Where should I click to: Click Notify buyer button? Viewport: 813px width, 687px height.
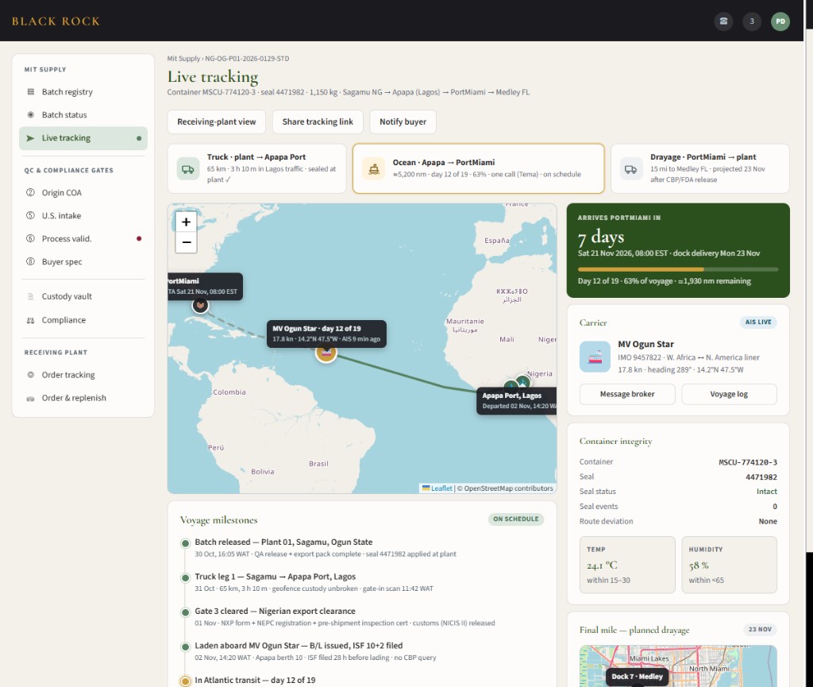(x=403, y=122)
